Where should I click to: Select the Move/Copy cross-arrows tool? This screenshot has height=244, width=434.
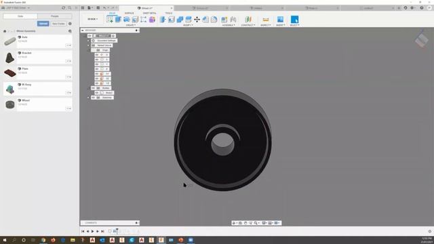click(x=197, y=19)
